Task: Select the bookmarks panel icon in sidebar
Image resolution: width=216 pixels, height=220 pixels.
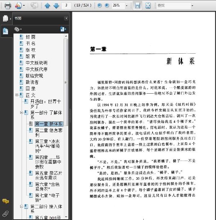Action: [6, 31]
